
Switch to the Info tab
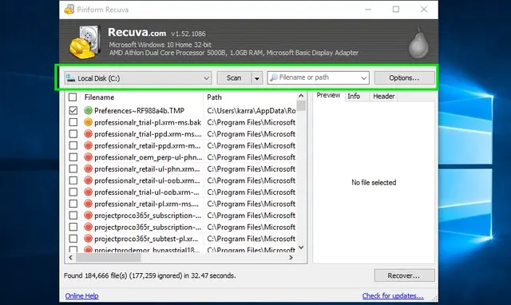(354, 96)
